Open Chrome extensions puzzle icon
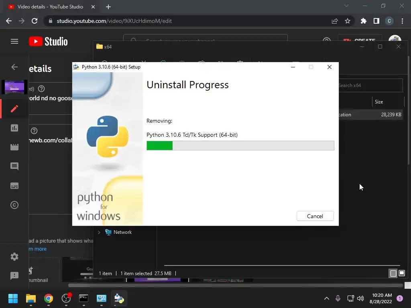The height and width of the screenshot is (308, 411). pyautogui.click(x=363, y=21)
